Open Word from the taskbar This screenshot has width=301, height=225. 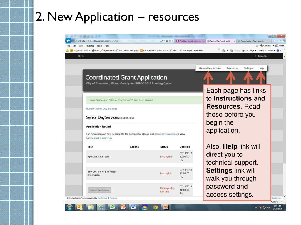[x=133, y=207]
